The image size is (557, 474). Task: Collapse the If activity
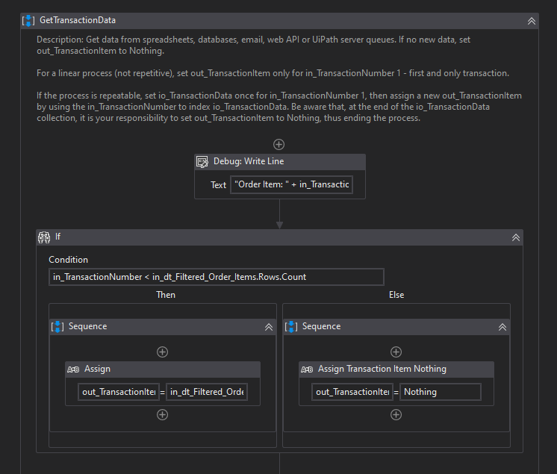pos(515,237)
